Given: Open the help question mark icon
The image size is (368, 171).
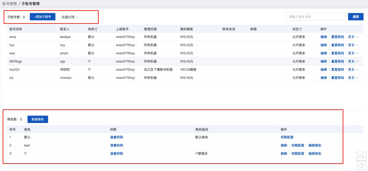Looking at the screenshot, I should (362, 165).
